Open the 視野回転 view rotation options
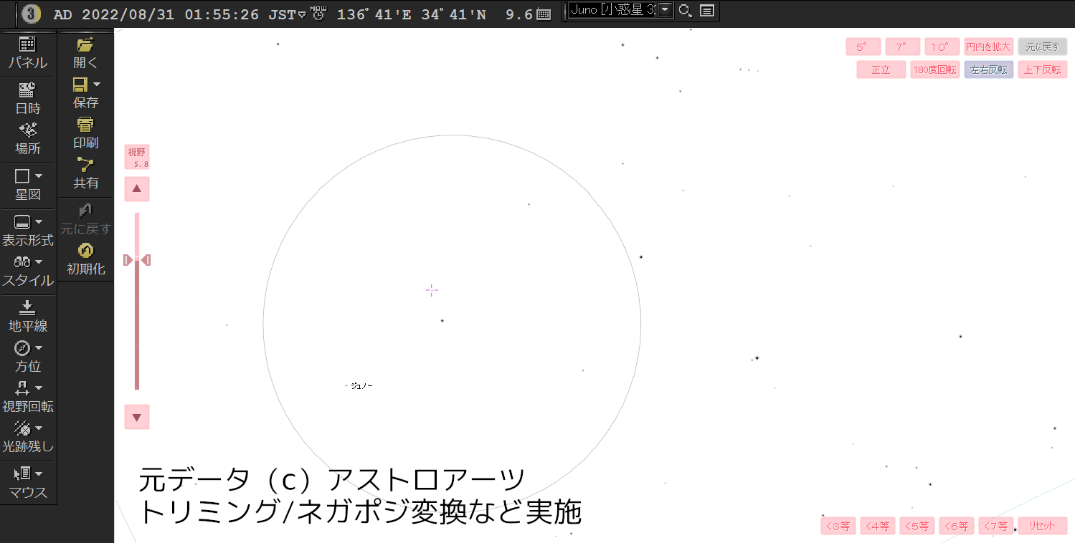Screen dimensions: 1075x543 point(28,397)
